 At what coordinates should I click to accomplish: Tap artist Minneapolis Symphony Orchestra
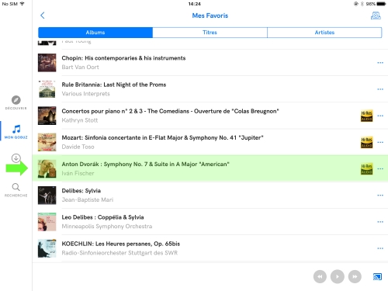coord(107,227)
